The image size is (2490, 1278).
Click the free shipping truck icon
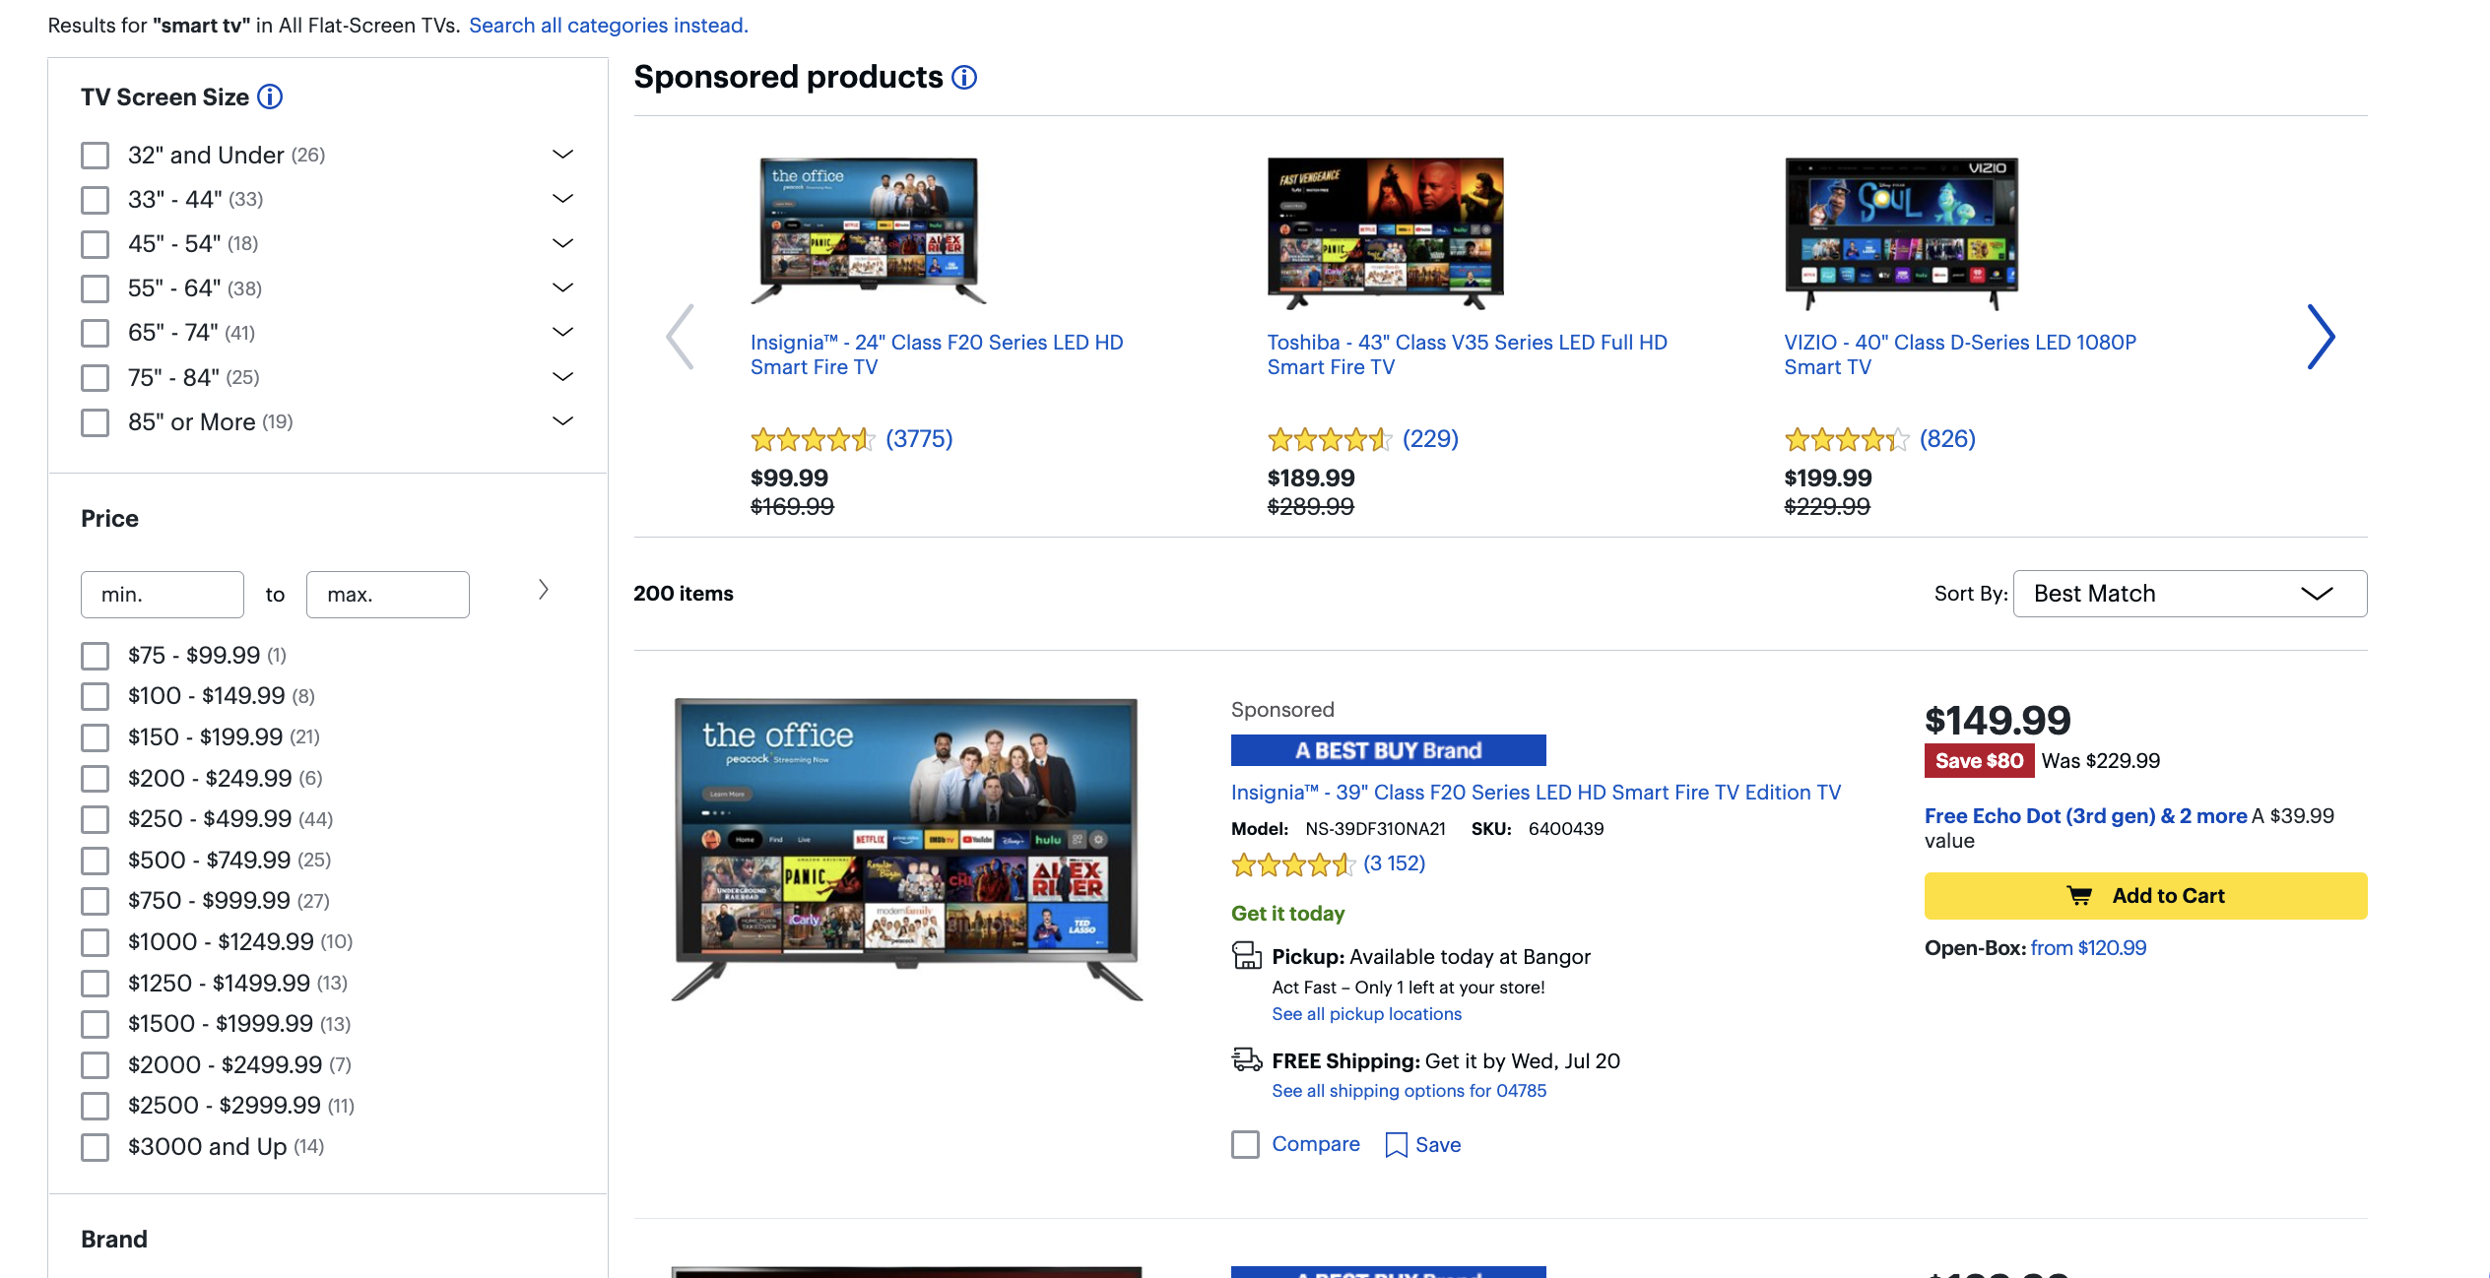[1244, 1061]
